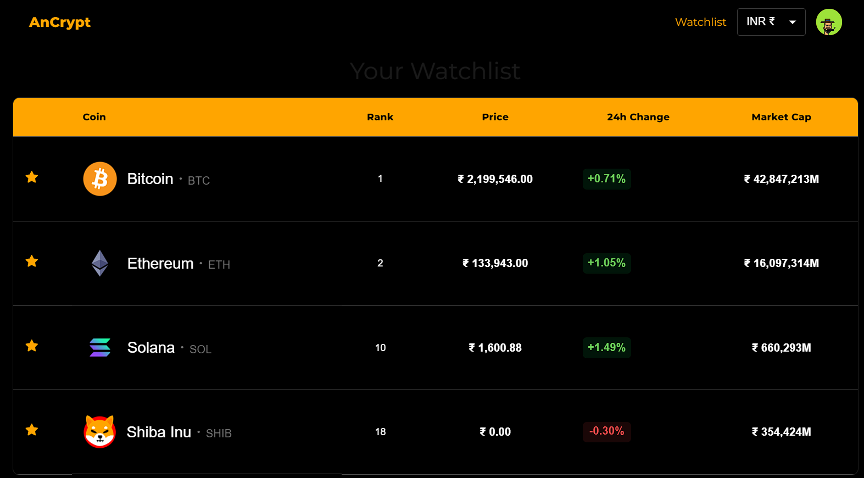This screenshot has height=478, width=864.
Task: Click the Solana coin logo
Action: pyautogui.click(x=100, y=347)
